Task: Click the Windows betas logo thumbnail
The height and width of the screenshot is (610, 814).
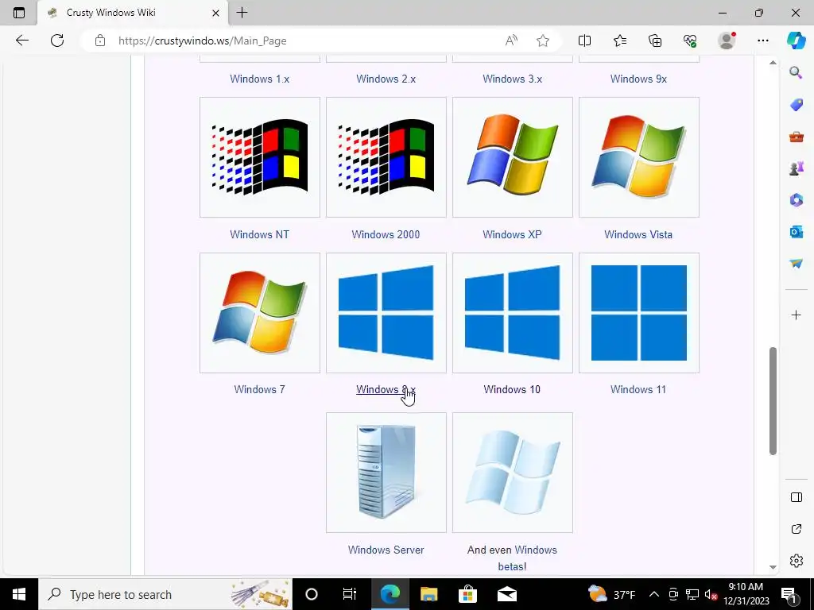Action: 513,473
